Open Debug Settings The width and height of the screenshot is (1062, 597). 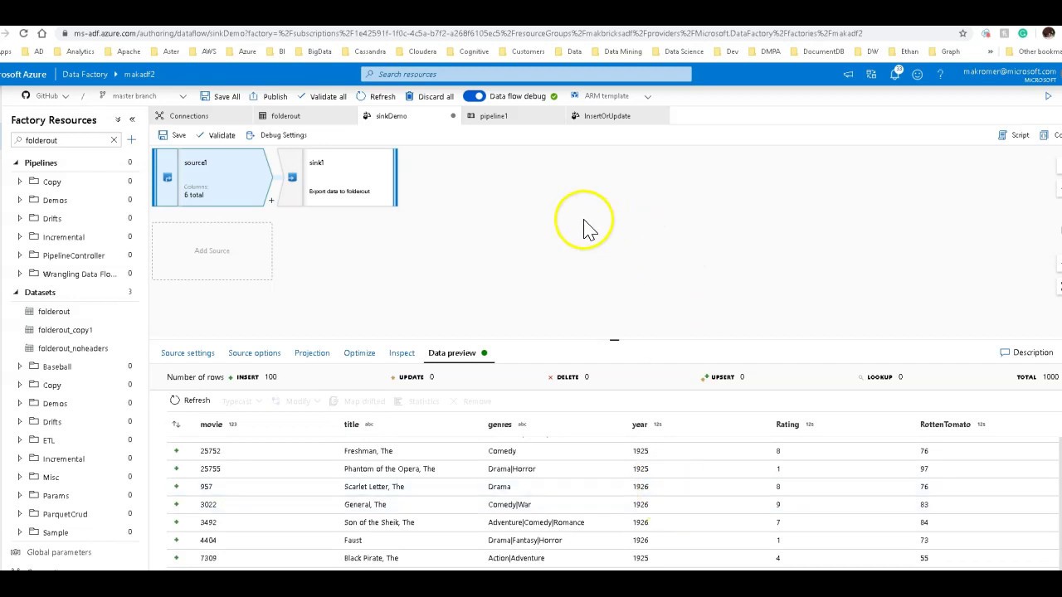(x=276, y=135)
